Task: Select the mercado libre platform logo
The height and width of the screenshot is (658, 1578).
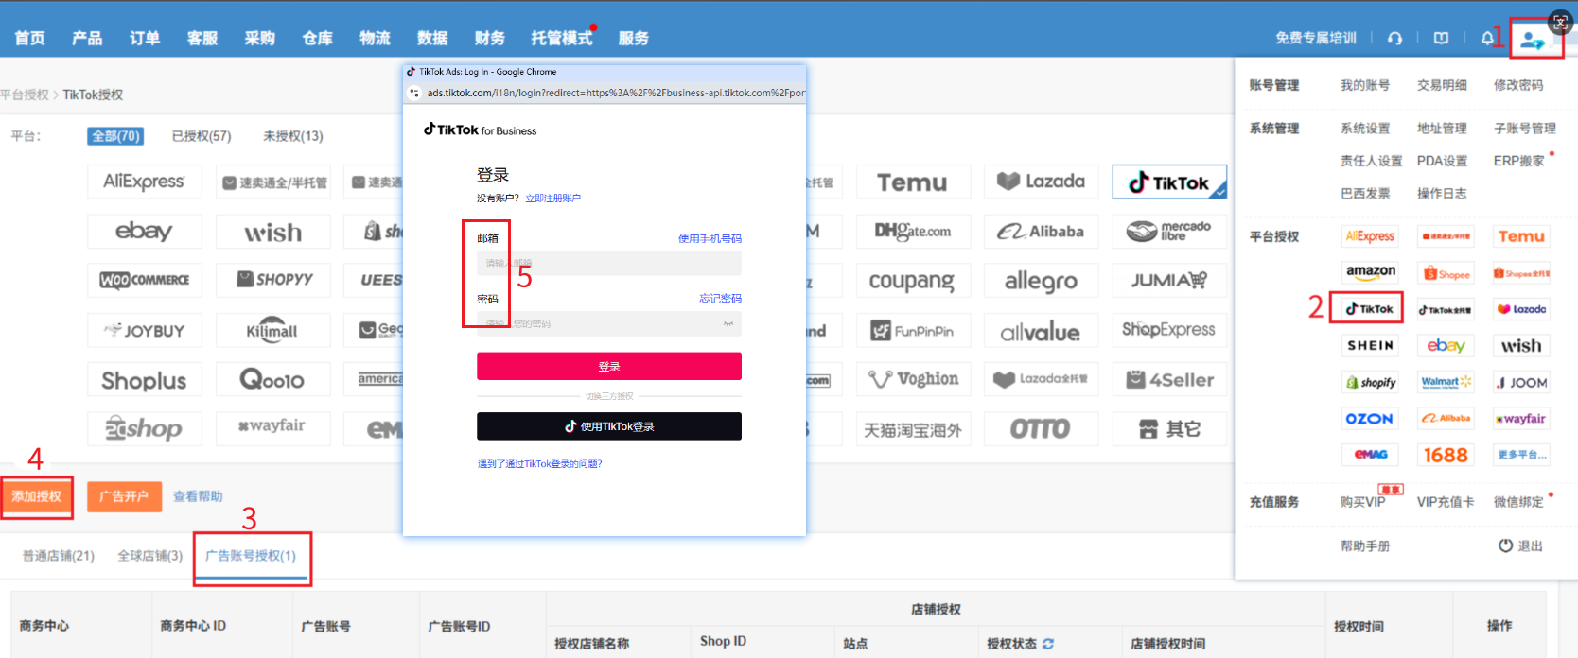Action: (1169, 231)
